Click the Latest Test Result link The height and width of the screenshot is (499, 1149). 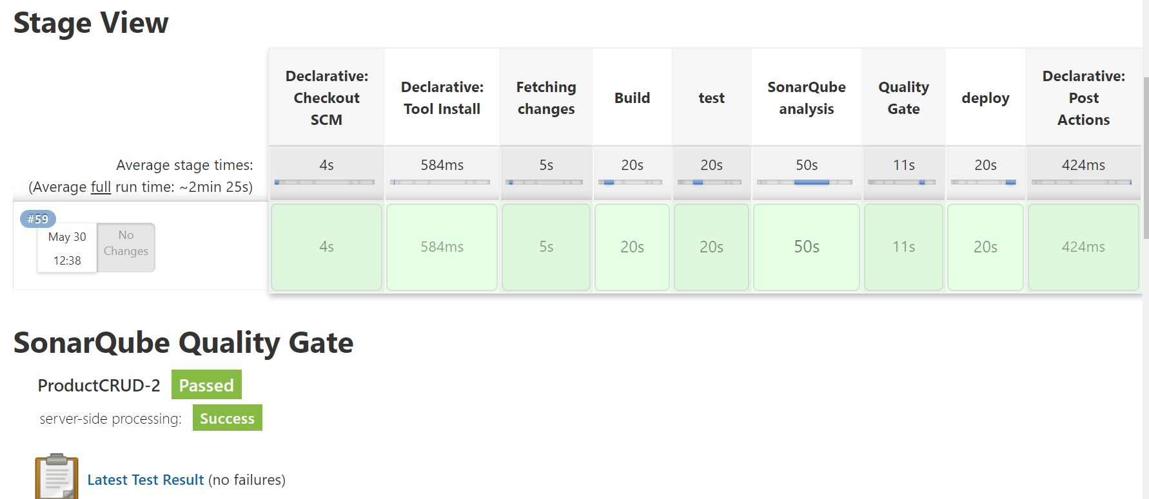pyautogui.click(x=145, y=479)
